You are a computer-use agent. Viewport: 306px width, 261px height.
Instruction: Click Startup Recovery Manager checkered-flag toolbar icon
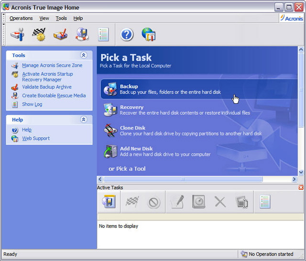(39, 34)
